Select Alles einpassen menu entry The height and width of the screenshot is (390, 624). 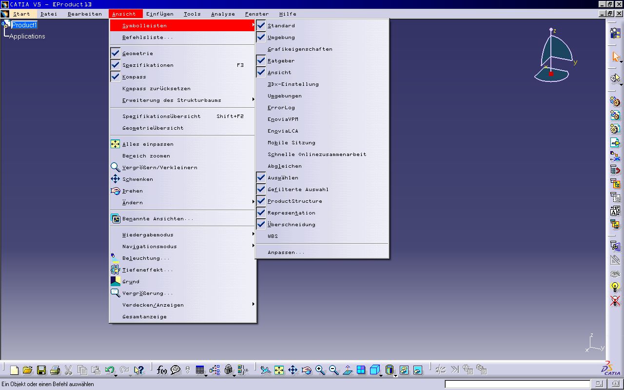tap(183, 144)
